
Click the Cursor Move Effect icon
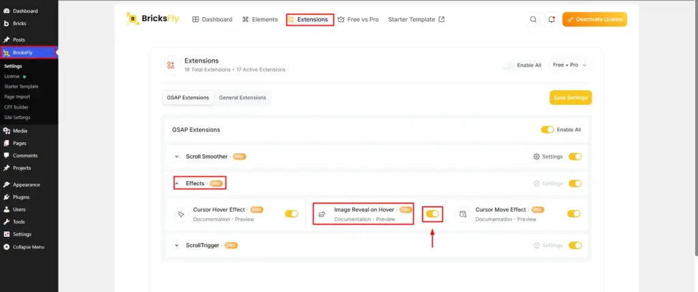point(463,214)
